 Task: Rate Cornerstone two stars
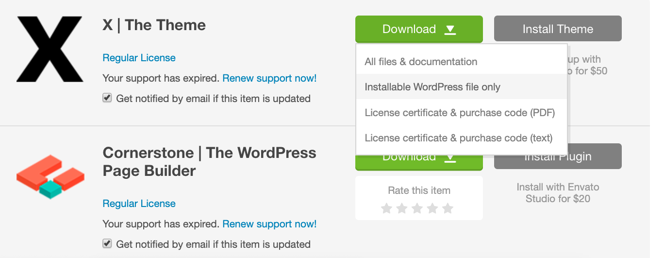[402, 208]
